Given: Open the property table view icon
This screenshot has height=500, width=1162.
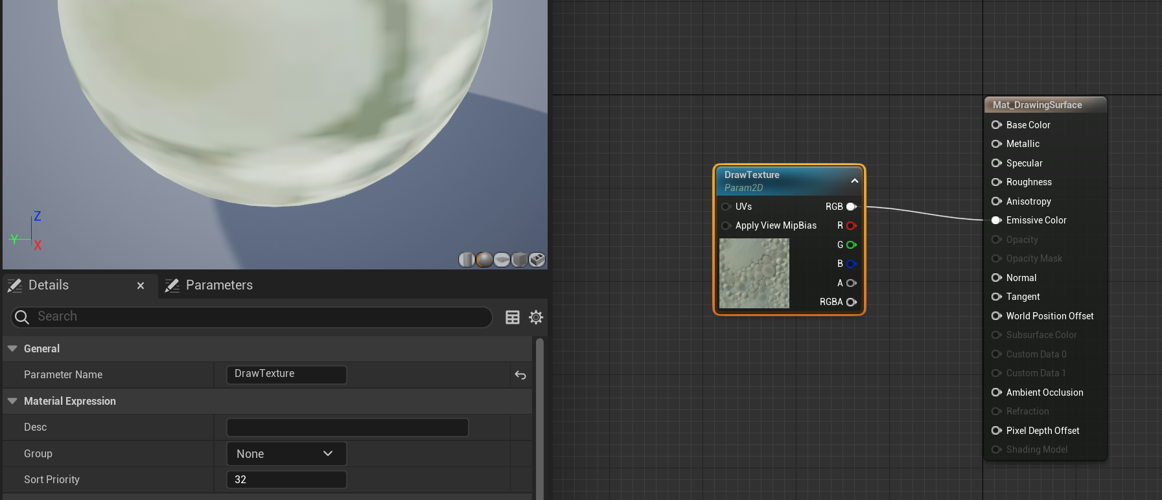Looking at the screenshot, I should 513,317.
